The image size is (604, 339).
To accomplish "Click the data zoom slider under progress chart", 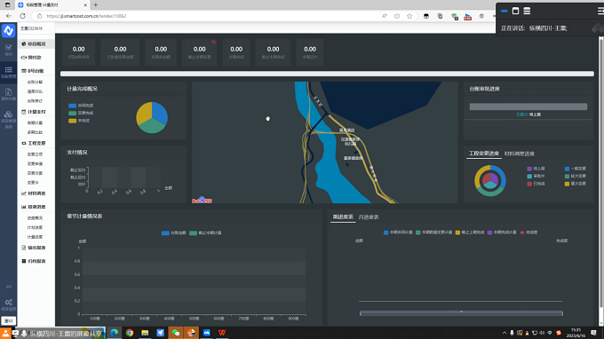I will (x=461, y=313).
